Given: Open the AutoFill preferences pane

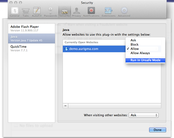Looking at the screenshot, I should [x=37, y=12].
